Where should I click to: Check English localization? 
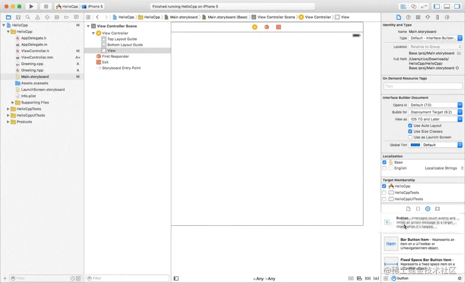[x=384, y=168]
